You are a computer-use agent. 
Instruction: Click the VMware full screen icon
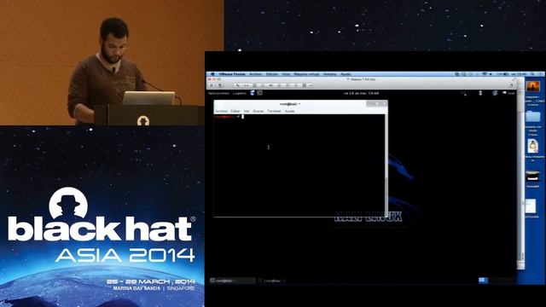[x=511, y=85]
